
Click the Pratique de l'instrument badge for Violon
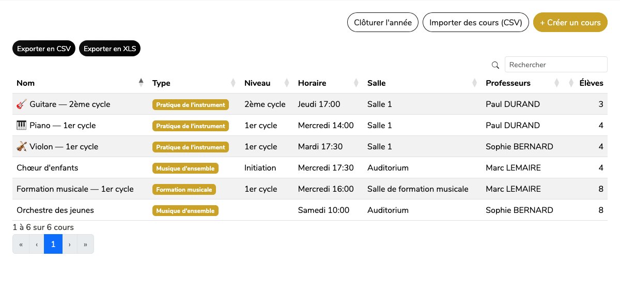click(191, 147)
